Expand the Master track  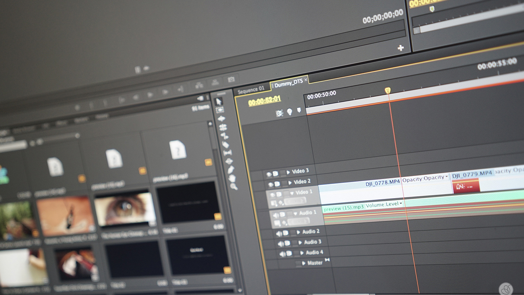click(304, 263)
